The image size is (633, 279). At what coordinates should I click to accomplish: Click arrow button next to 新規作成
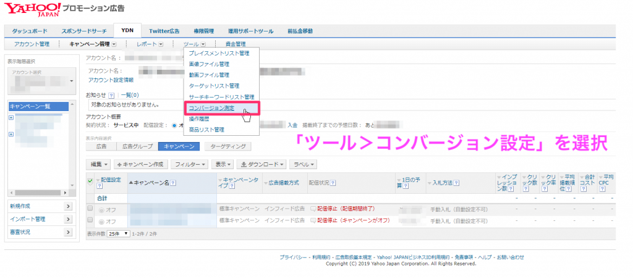pyautogui.click(x=68, y=206)
